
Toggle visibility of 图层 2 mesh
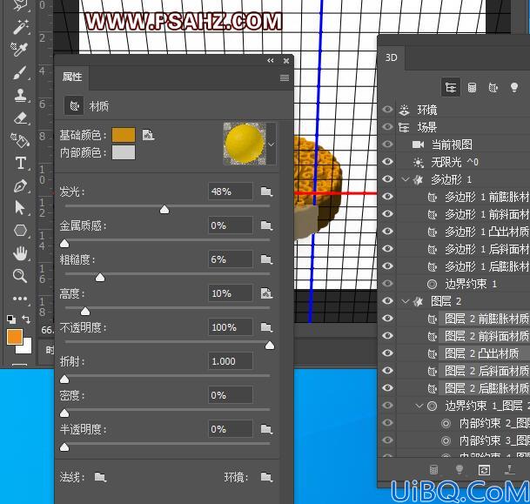coord(387,301)
